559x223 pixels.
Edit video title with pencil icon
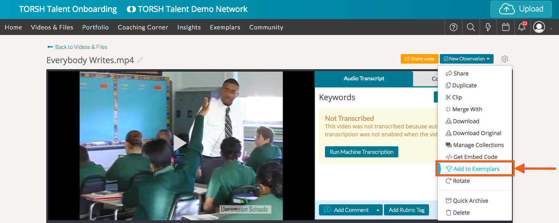pyautogui.click(x=140, y=60)
